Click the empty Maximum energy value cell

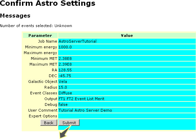point(127,53)
